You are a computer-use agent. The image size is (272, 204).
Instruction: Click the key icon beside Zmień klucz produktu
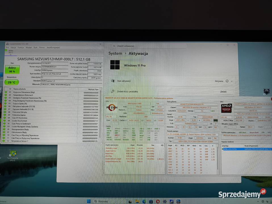(113, 91)
